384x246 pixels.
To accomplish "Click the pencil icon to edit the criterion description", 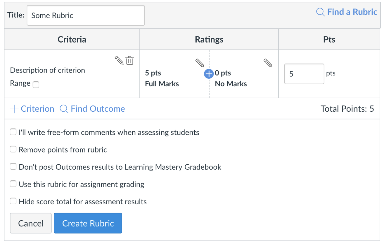I will [119, 60].
